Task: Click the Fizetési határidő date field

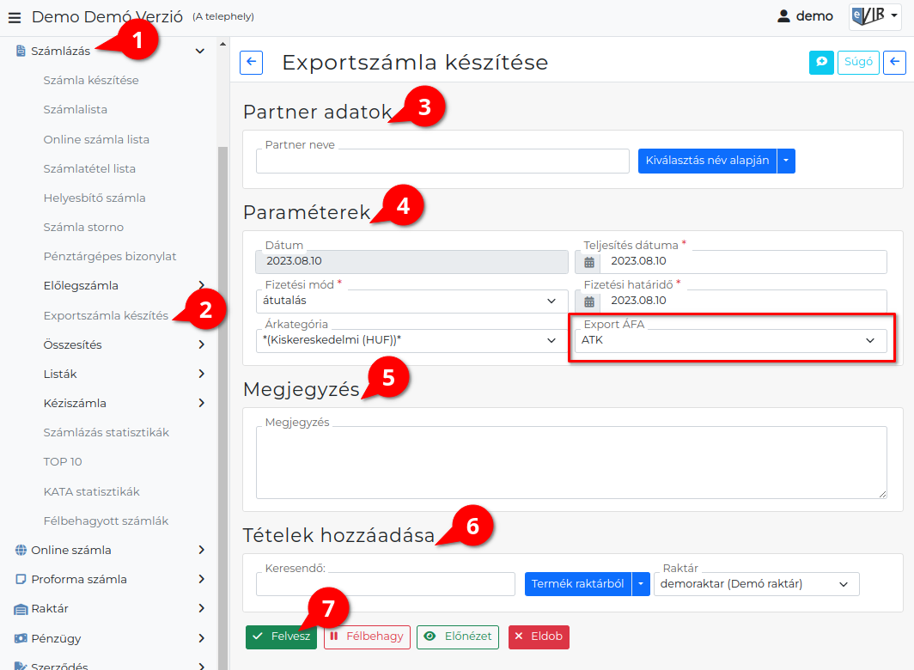Action: [x=745, y=301]
